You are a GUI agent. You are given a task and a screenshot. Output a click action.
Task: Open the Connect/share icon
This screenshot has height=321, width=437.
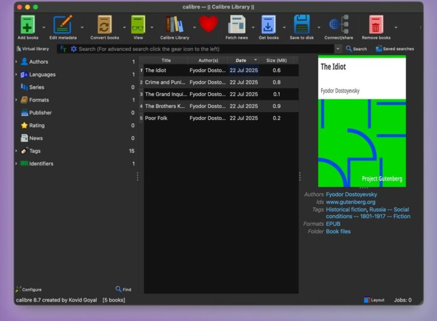pyautogui.click(x=339, y=24)
